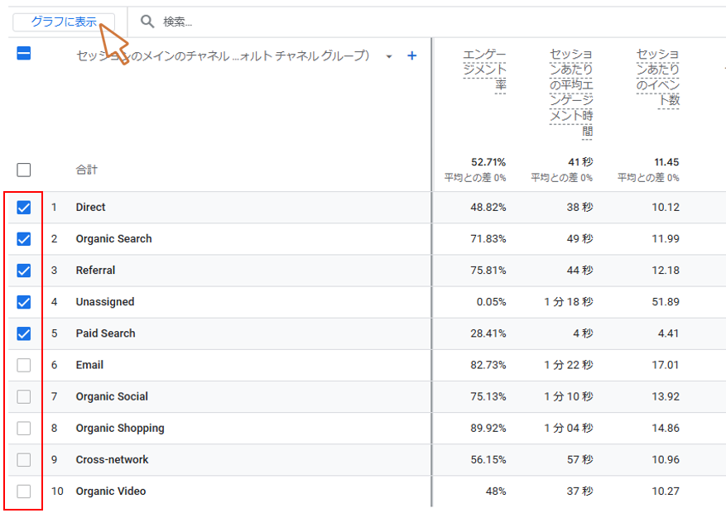Screen dimensions: 726x513
Task: Open the session channel group dropdown arrow
Action: (389, 57)
